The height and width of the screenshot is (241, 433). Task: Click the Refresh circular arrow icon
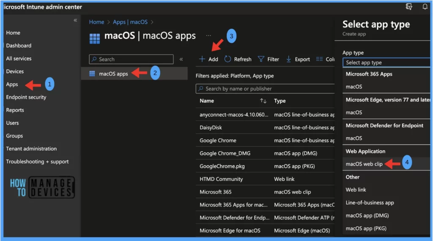(x=227, y=59)
